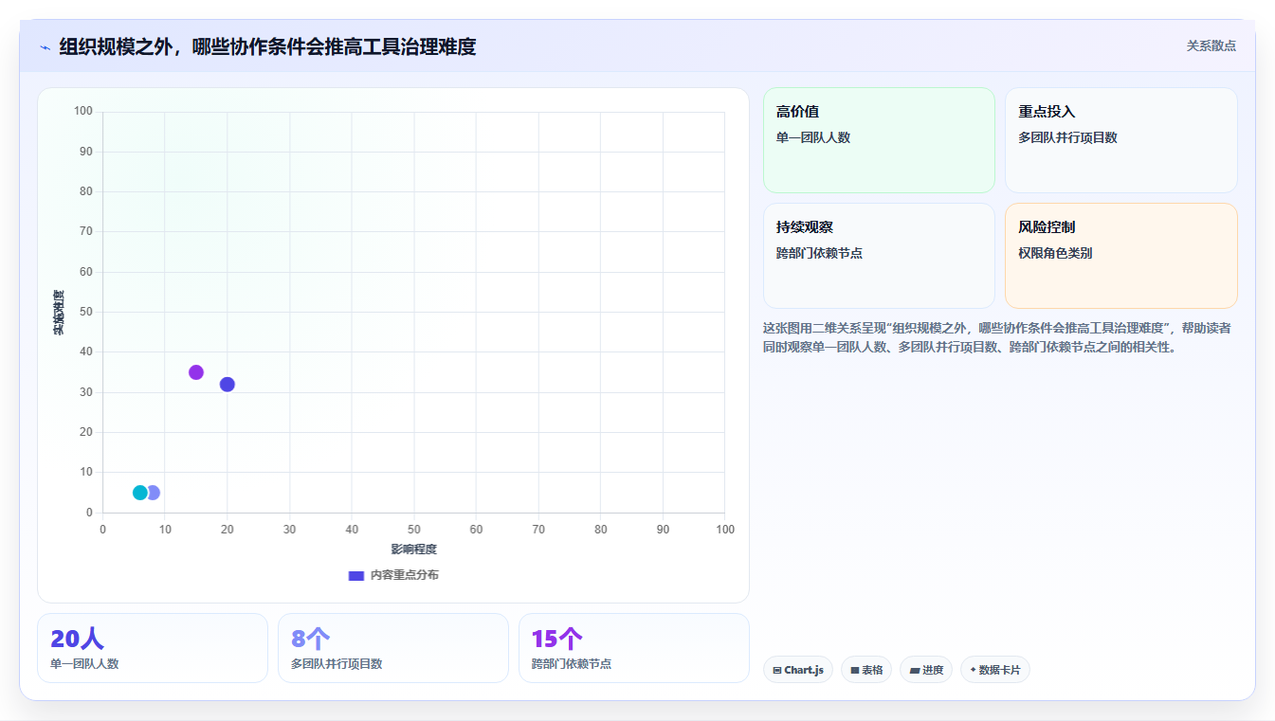Screen dimensions: 1275x721
Task: Click 单一团队人数 text in 高价值 card
Action: pyautogui.click(x=813, y=137)
